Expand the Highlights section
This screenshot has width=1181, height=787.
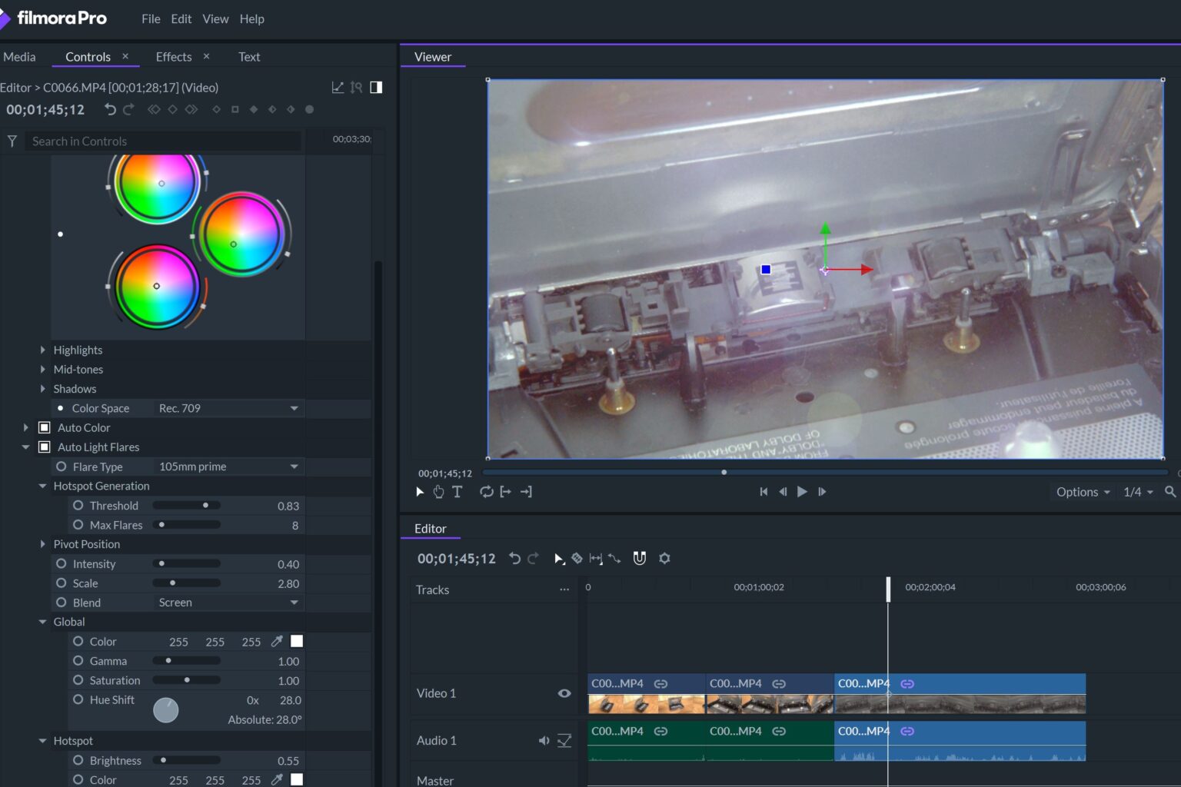[x=43, y=350]
